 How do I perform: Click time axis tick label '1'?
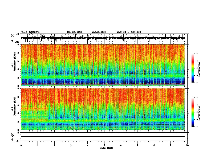click(38, 145)
